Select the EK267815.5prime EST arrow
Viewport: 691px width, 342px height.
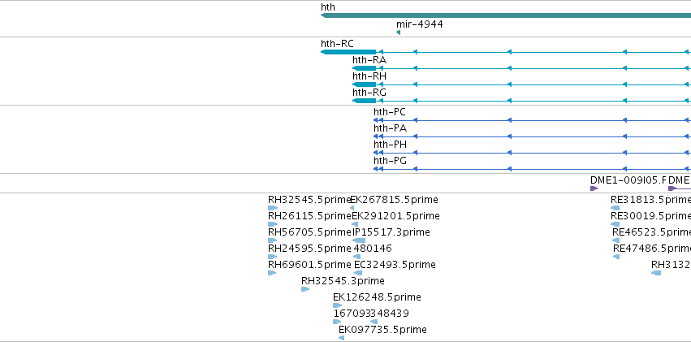[x=352, y=208]
